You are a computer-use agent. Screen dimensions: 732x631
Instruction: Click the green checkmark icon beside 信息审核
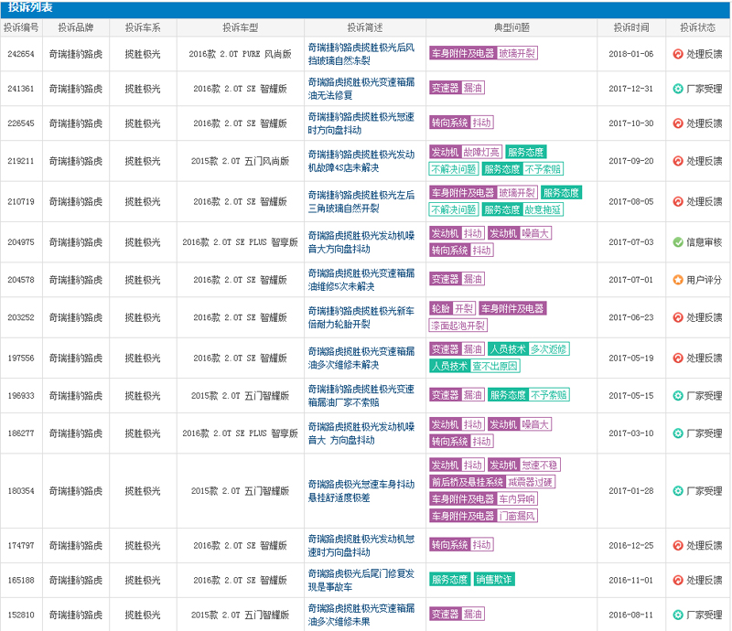click(678, 242)
